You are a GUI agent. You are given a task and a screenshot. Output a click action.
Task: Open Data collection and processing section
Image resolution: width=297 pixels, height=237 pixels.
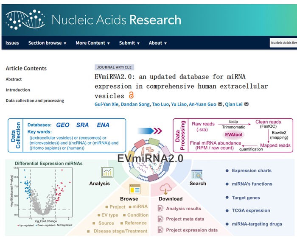tap(35, 100)
